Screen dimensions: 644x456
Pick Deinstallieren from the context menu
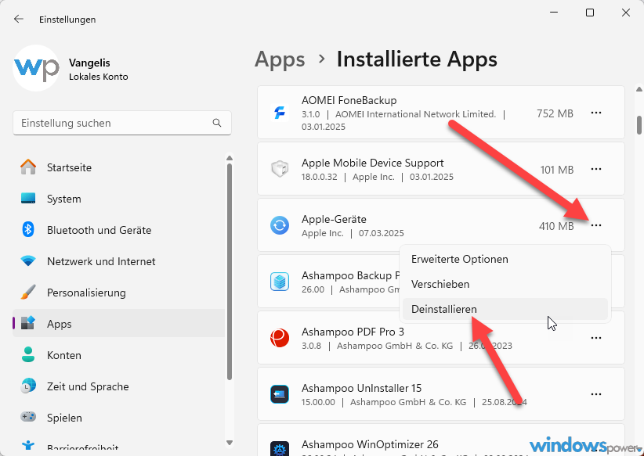505,309
